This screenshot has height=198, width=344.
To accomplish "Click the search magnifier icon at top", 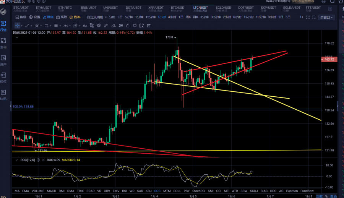I will 333,1.
